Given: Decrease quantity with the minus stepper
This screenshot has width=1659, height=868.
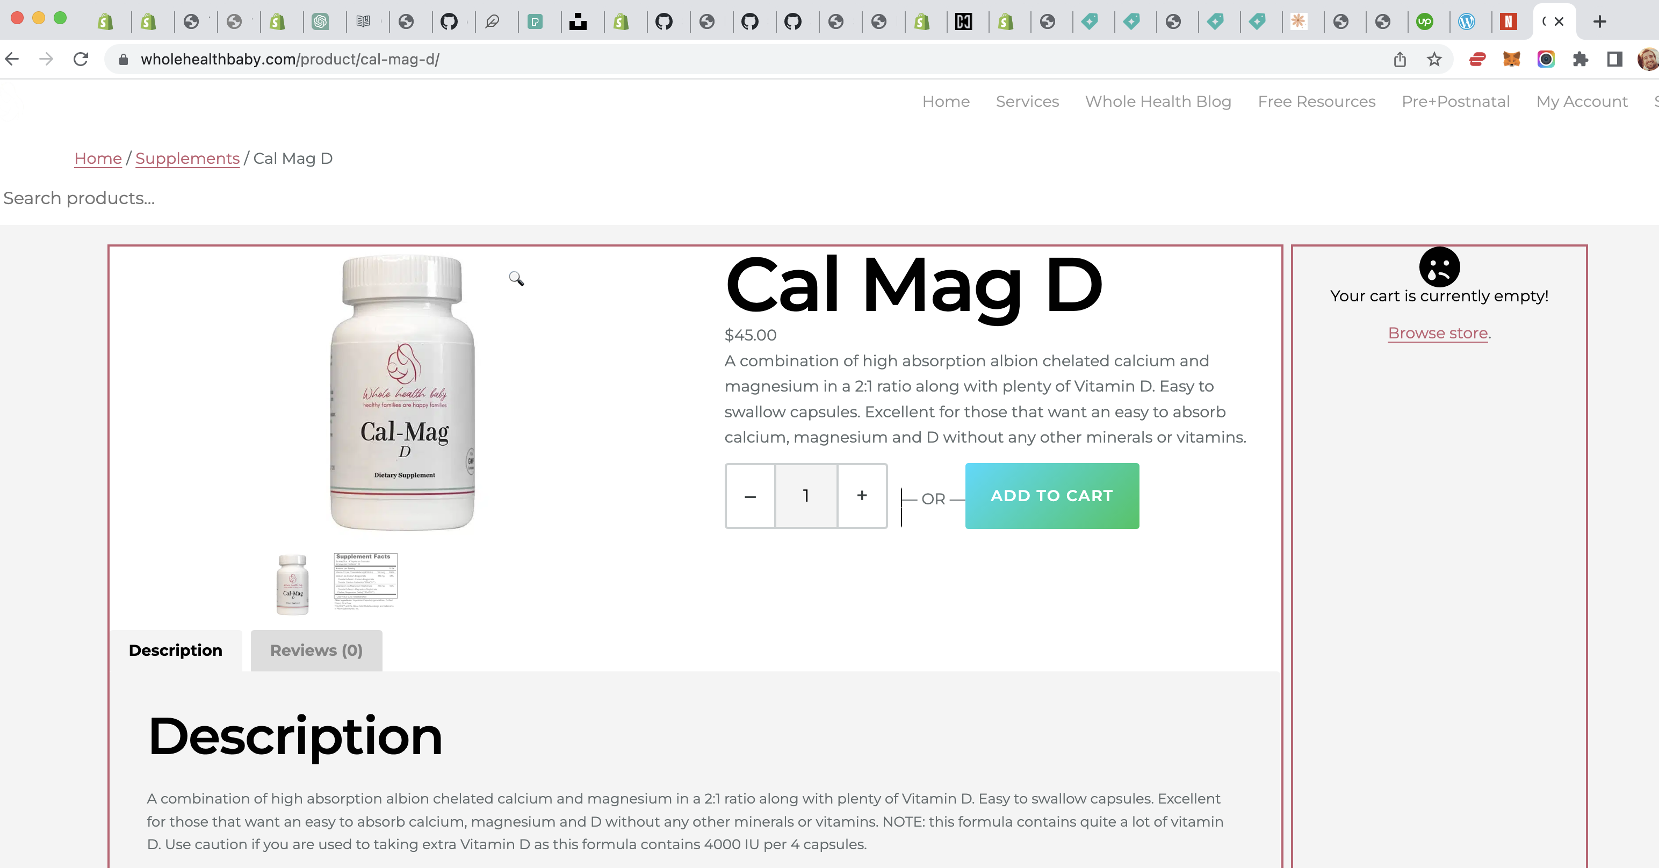Looking at the screenshot, I should [751, 495].
